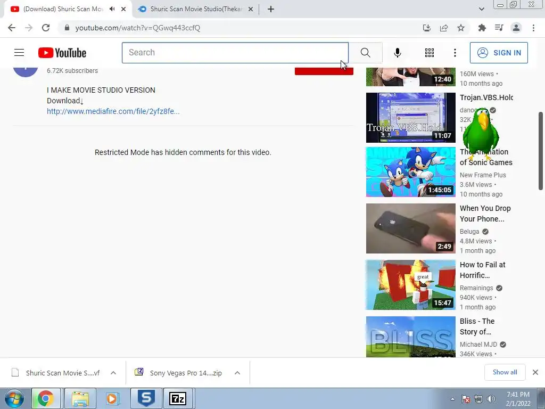Click the page vertical scrollbar thumb

point(541,151)
